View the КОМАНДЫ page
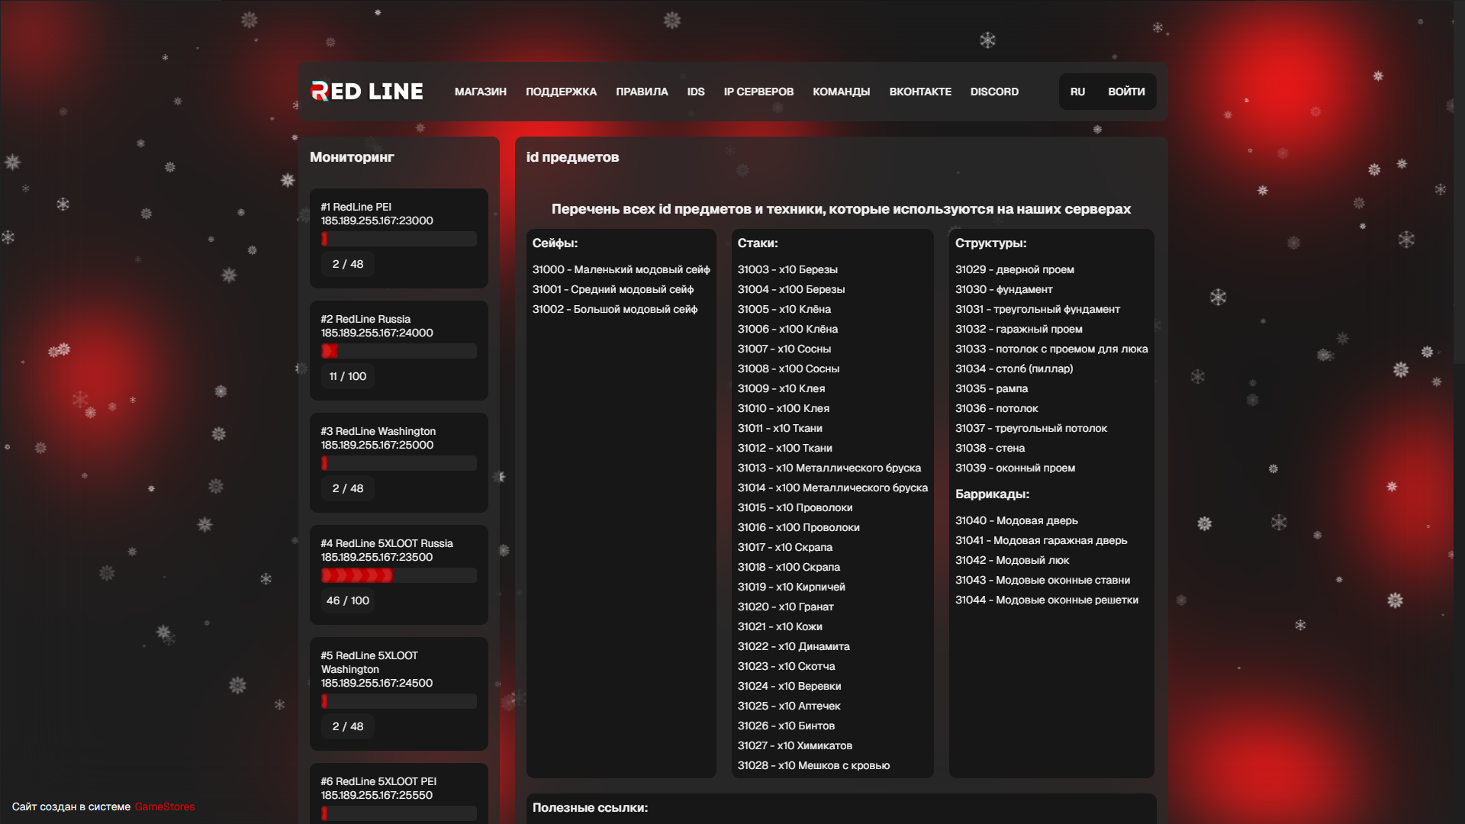 tap(841, 92)
